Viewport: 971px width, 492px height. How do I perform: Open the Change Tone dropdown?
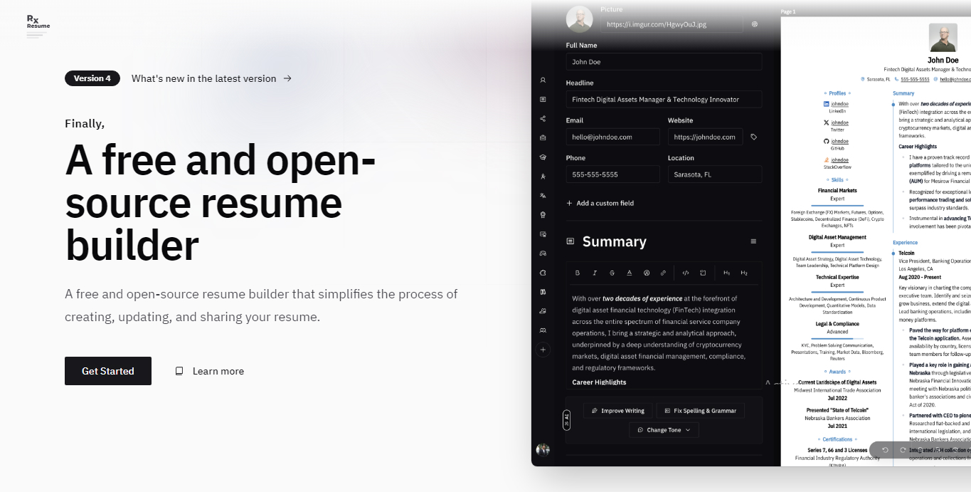[x=663, y=429]
